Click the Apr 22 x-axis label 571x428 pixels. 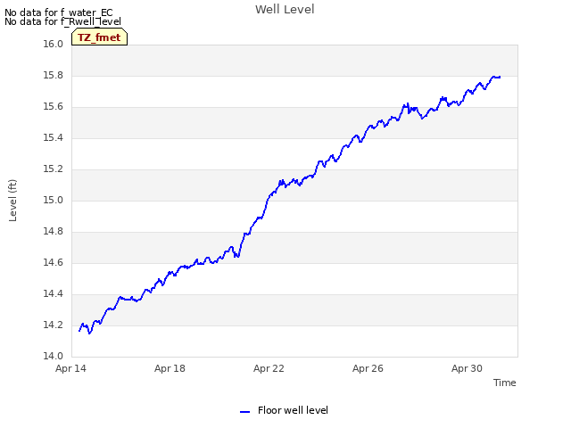coord(269,368)
